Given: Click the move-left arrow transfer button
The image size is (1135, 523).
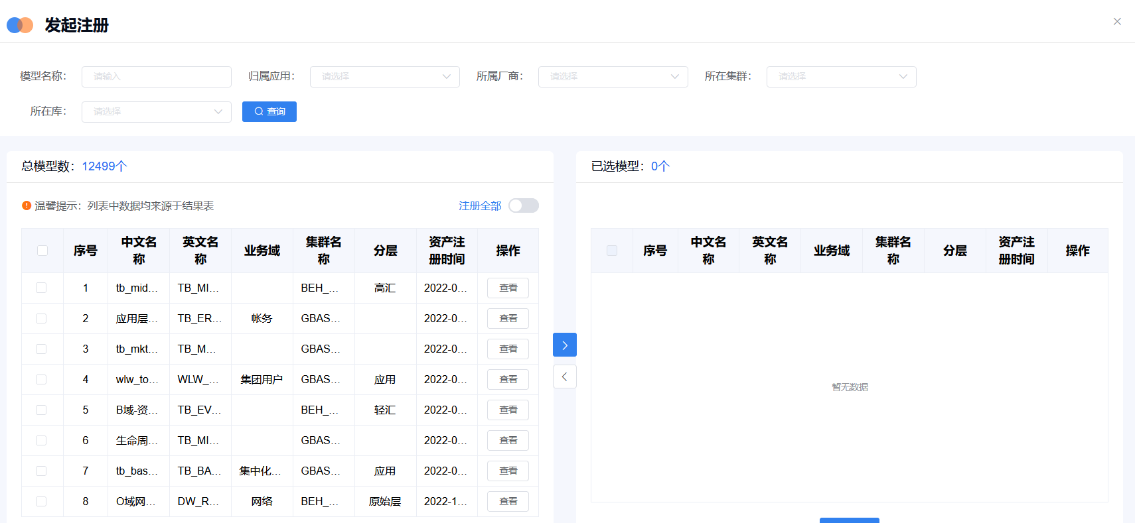Looking at the screenshot, I should [x=565, y=377].
